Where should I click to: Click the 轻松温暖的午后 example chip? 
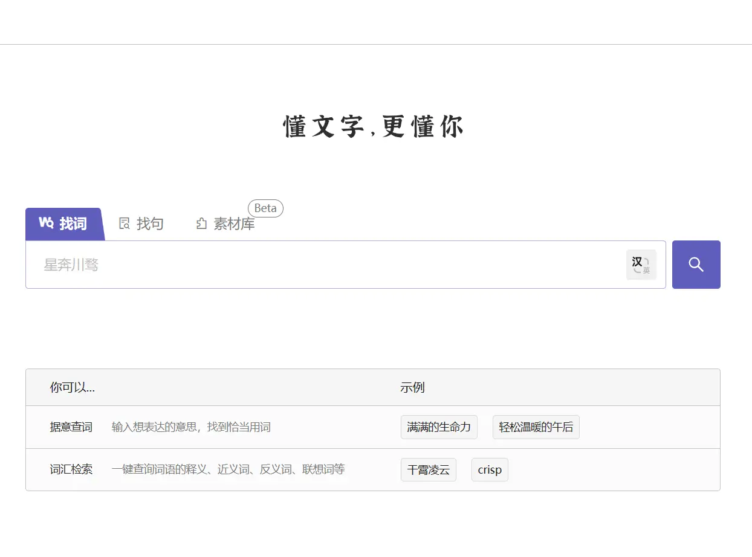[x=536, y=427]
